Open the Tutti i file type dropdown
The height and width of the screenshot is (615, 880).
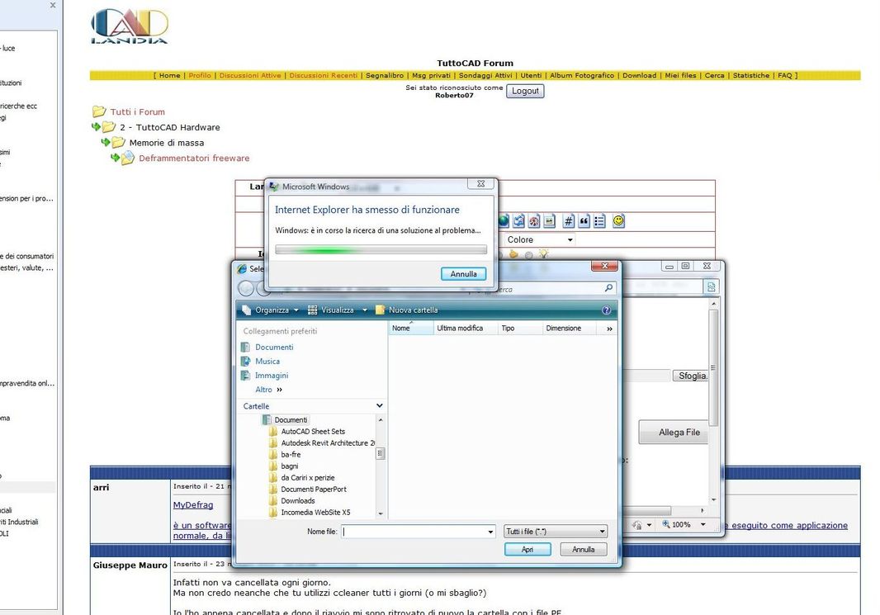click(x=555, y=532)
